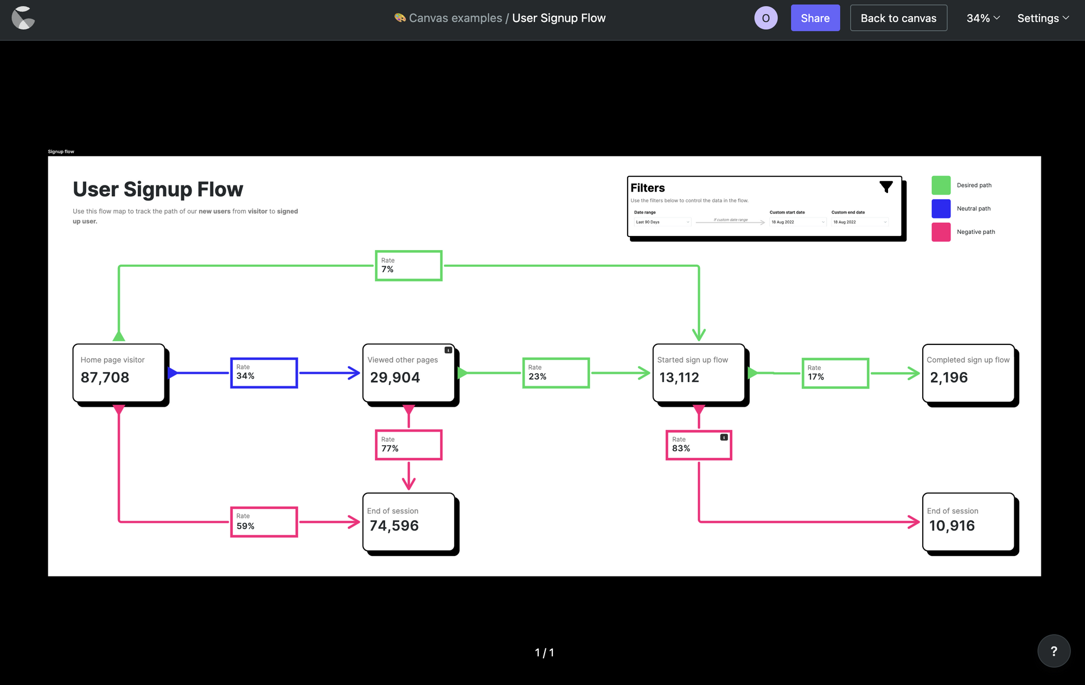This screenshot has height=685, width=1085.
Task: Expand the 34% zoom level menu
Action: [x=983, y=18]
